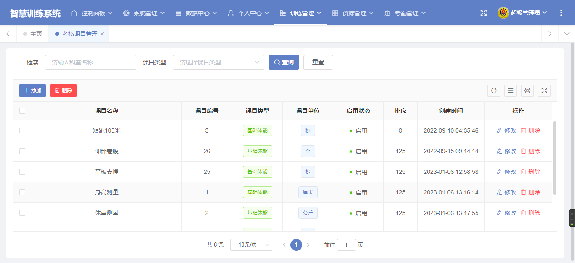Click the super admin avatar icon

pyautogui.click(x=503, y=13)
